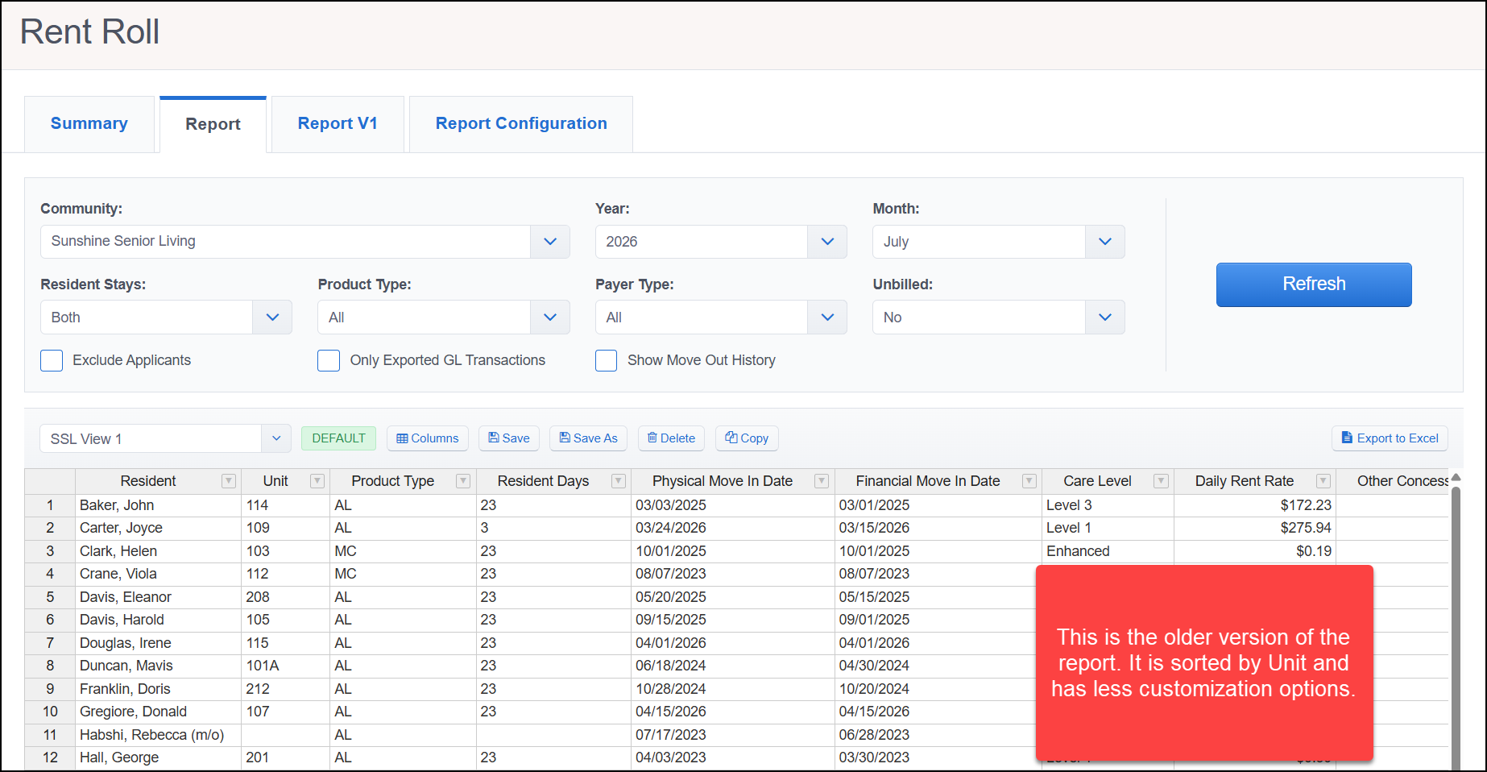Open the Financial Move In Date filter icon
Image resolution: width=1487 pixels, height=772 pixels.
1029,481
